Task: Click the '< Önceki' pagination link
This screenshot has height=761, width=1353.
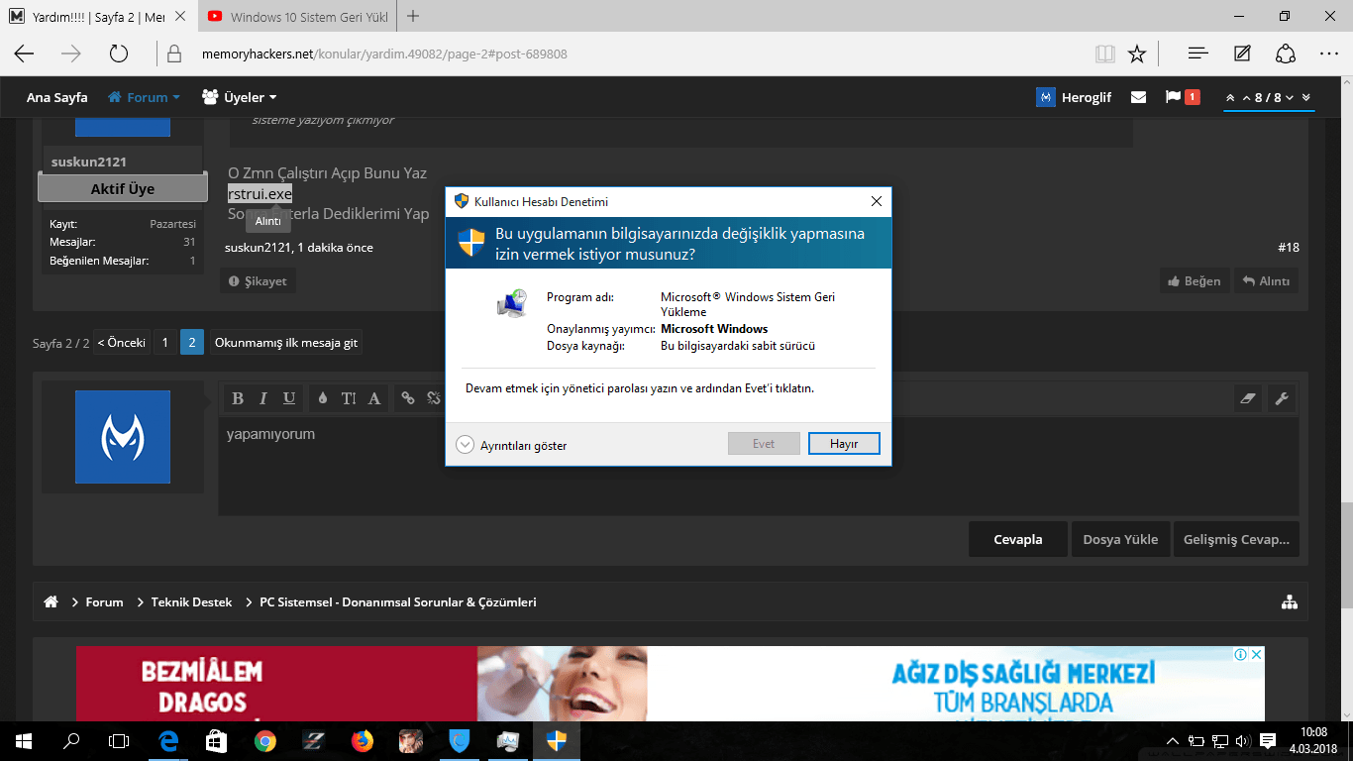Action: tap(122, 343)
